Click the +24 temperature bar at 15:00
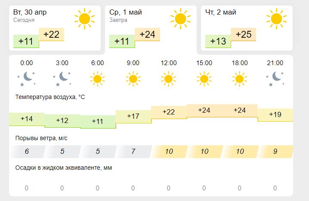The height and width of the screenshot is (201, 309). tap(204, 111)
